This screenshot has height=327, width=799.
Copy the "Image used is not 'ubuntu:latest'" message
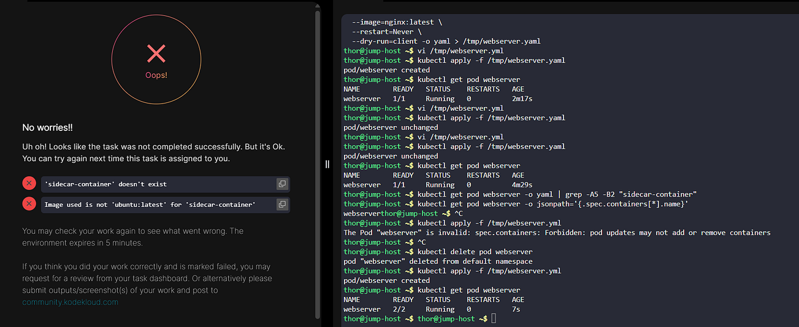click(x=282, y=205)
